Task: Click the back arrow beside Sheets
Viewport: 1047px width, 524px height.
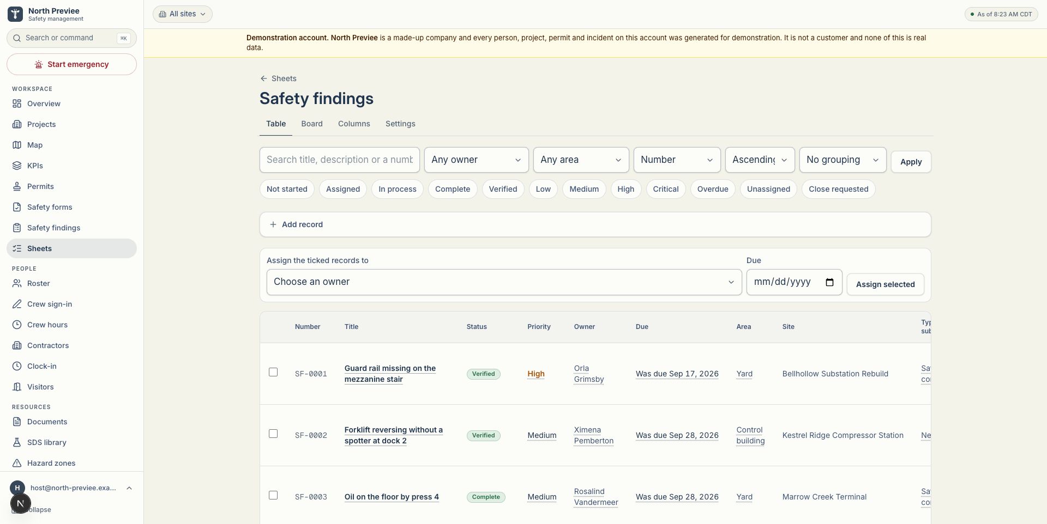Action: [x=264, y=78]
